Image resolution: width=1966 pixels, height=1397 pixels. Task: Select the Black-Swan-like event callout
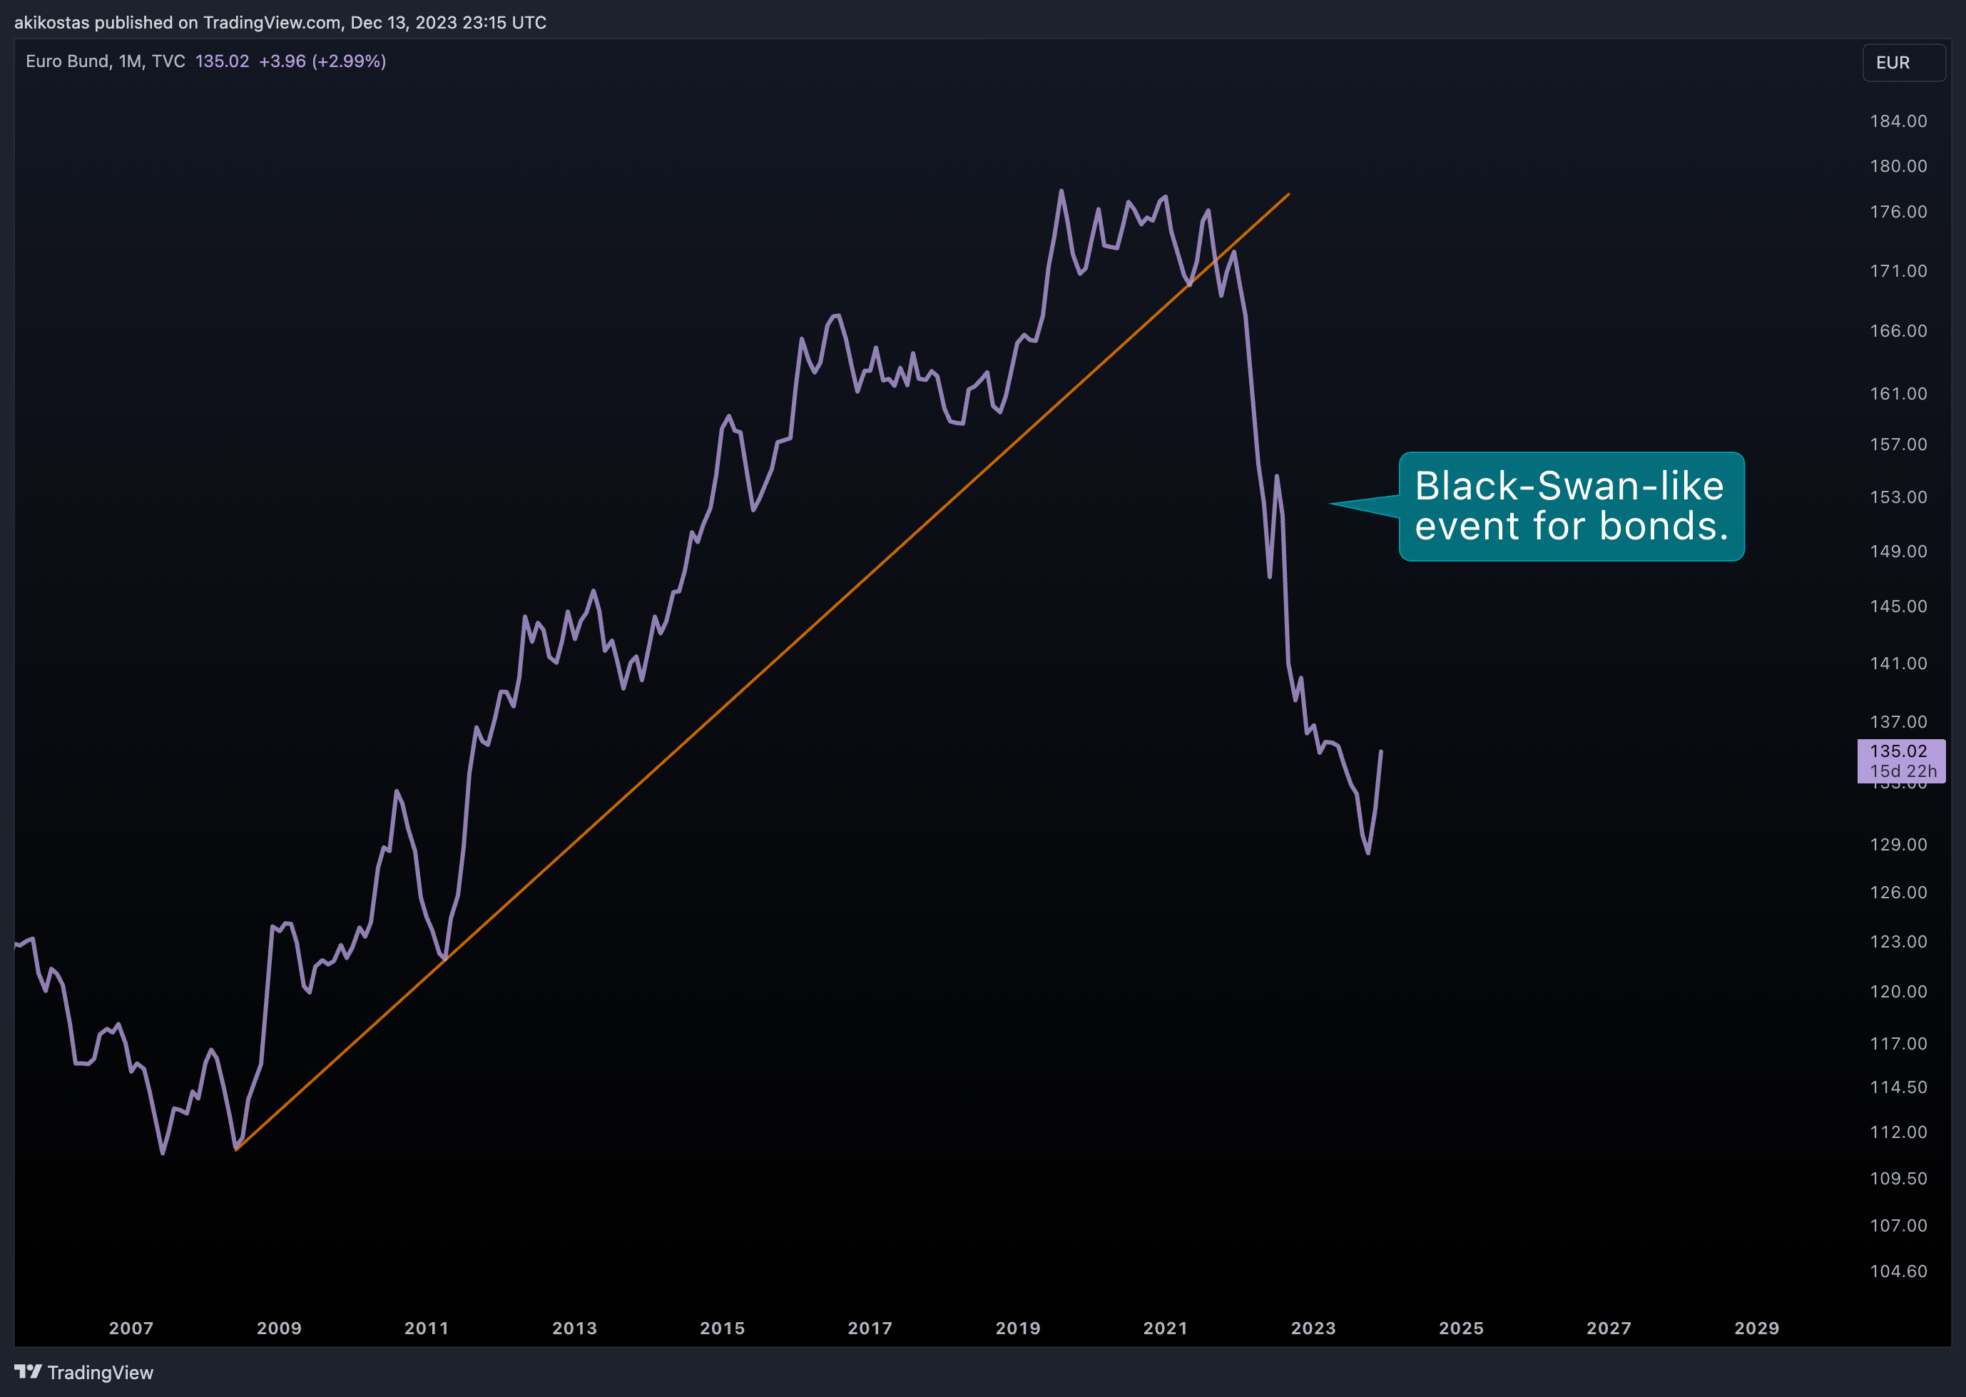1570,506
